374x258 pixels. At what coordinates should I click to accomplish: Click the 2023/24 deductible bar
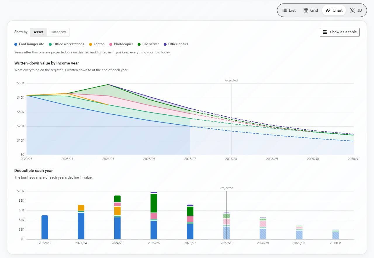coord(81,222)
